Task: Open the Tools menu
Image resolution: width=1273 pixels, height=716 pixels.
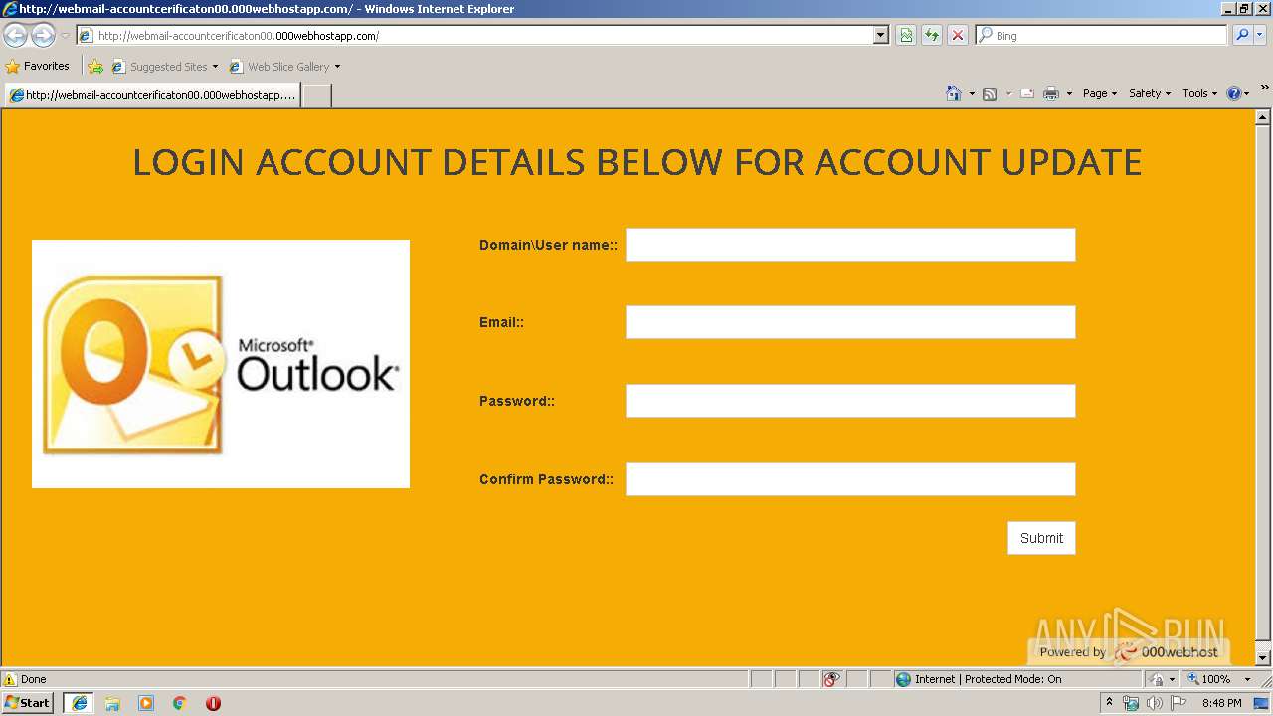Action: [x=1199, y=93]
